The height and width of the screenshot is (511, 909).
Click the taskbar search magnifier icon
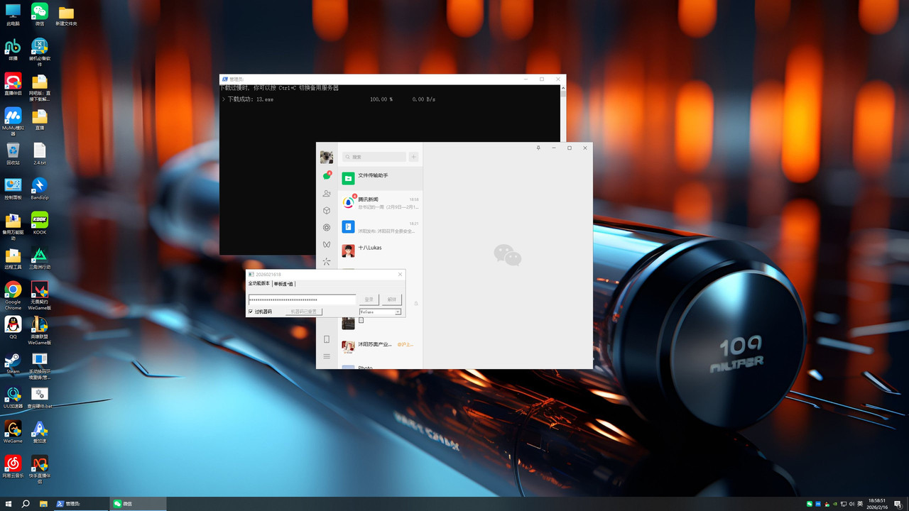click(x=26, y=504)
